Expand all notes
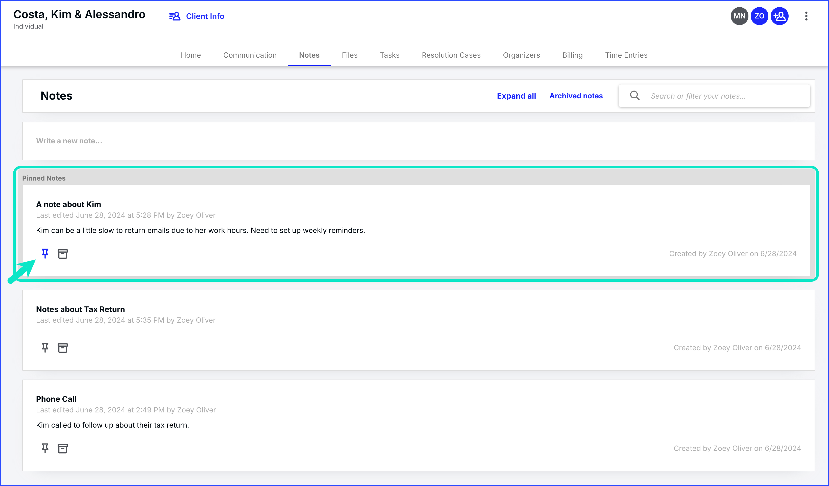Image resolution: width=829 pixels, height=486 pixels. [x=516, y=96]
